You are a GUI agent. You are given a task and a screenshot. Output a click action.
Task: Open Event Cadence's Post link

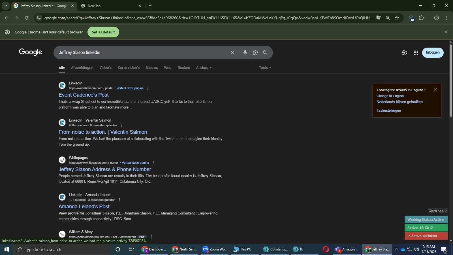pyautogui.click(x=84, y=95)
